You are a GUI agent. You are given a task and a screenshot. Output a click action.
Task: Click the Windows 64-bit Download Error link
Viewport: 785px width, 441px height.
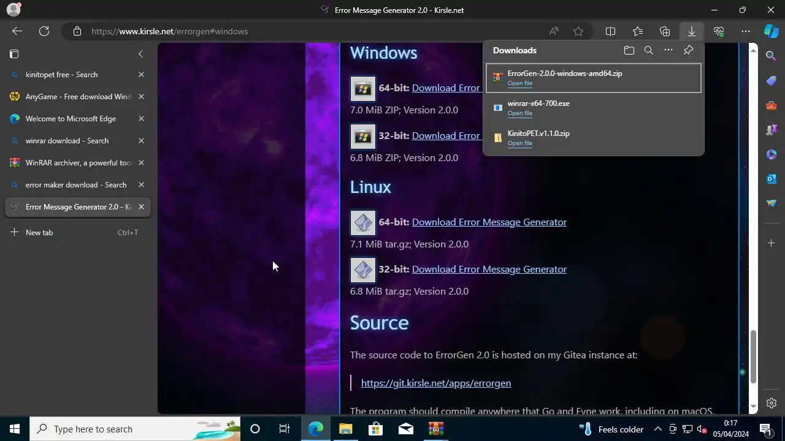point(446,88)
